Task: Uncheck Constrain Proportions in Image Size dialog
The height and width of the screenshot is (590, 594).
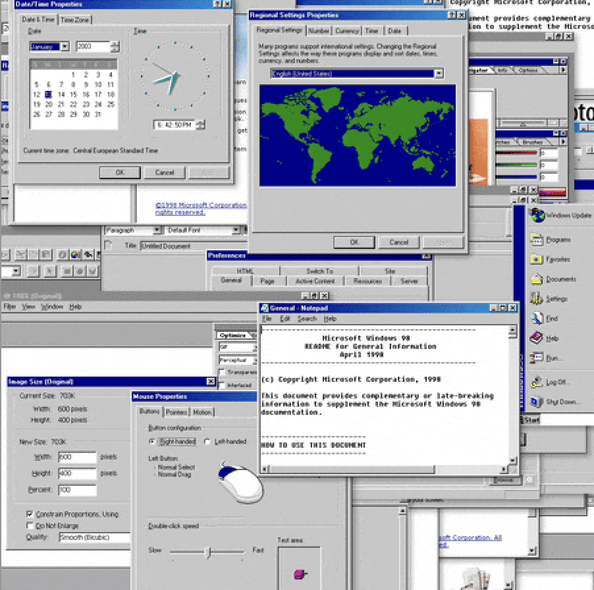Action: [30, 514]
